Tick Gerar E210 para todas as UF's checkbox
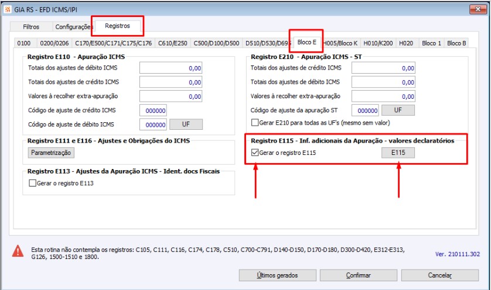491x290 pixels. point(255,123)
